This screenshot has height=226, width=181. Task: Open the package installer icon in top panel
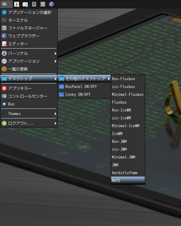coord(17,4)
